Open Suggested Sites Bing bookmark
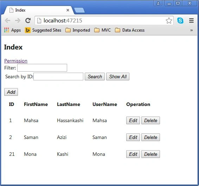 43,30
